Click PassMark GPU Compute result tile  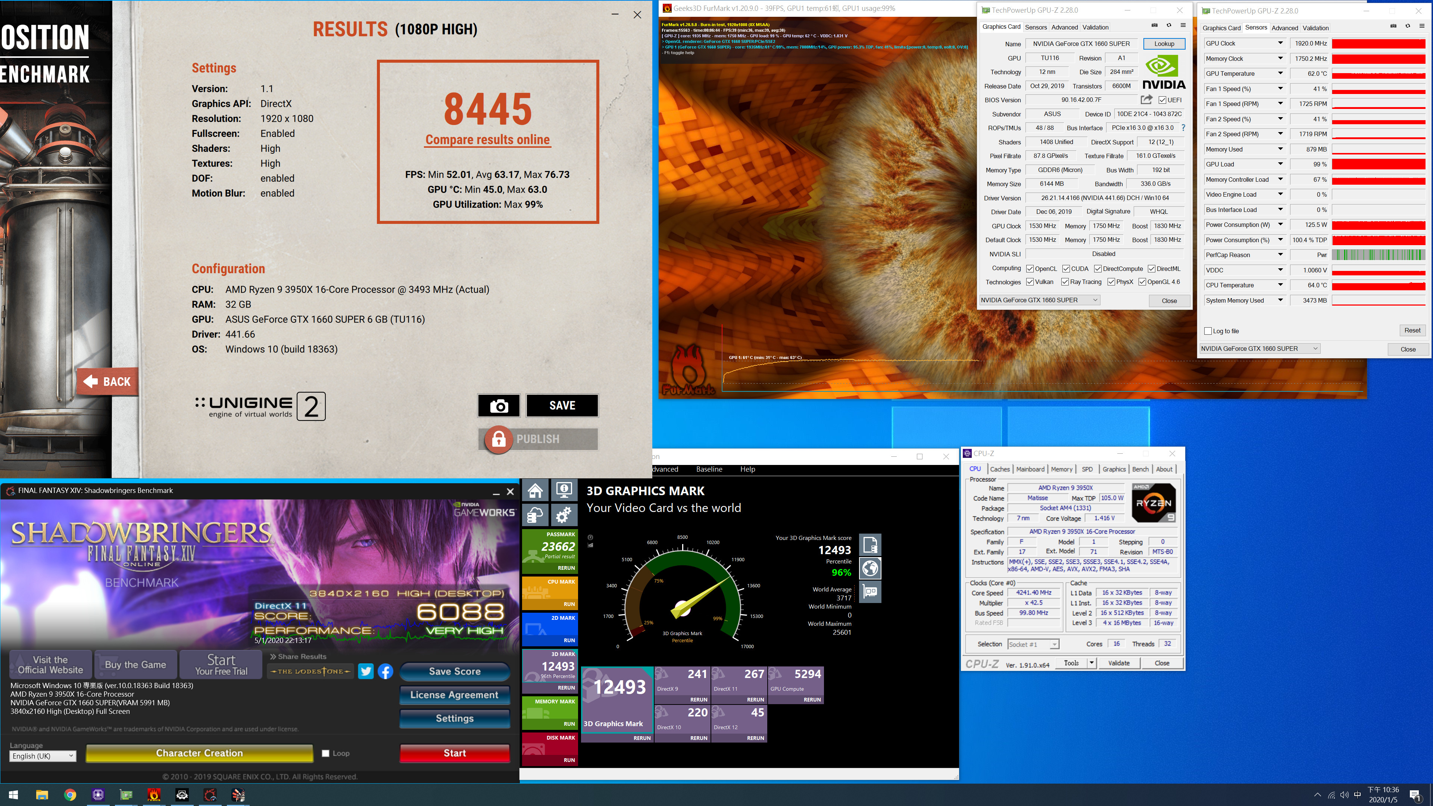coord(796,685)
